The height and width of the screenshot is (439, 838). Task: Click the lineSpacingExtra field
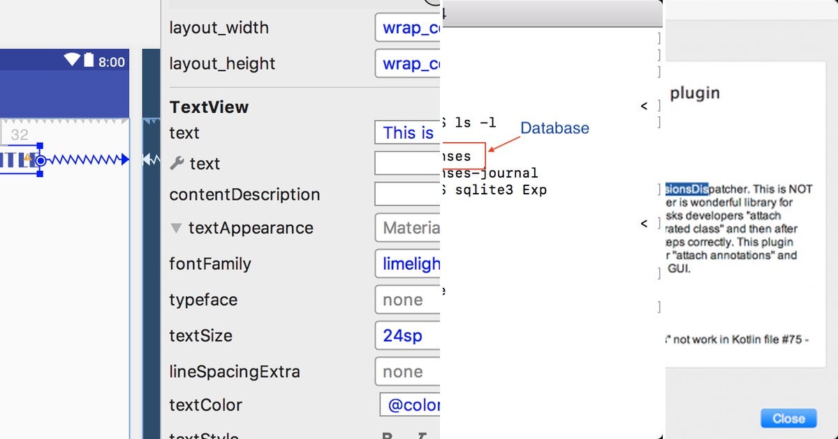(409, 372)
